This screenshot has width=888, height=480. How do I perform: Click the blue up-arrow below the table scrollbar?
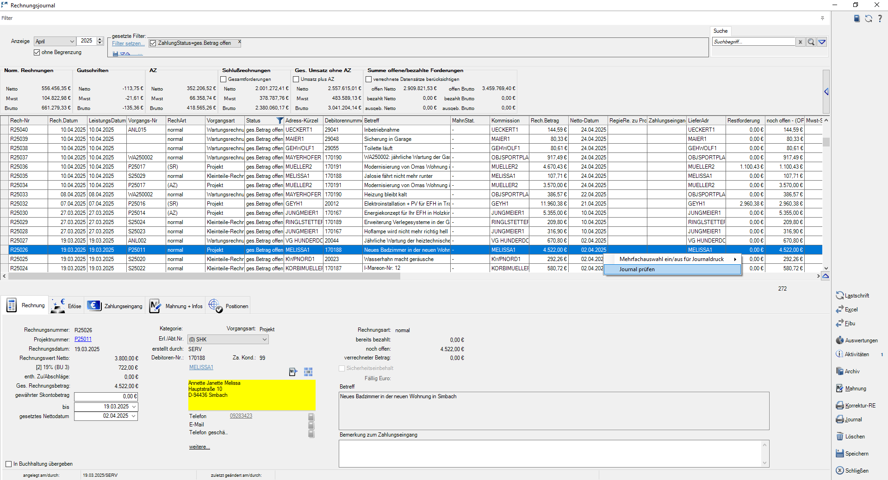click(826, 276)
